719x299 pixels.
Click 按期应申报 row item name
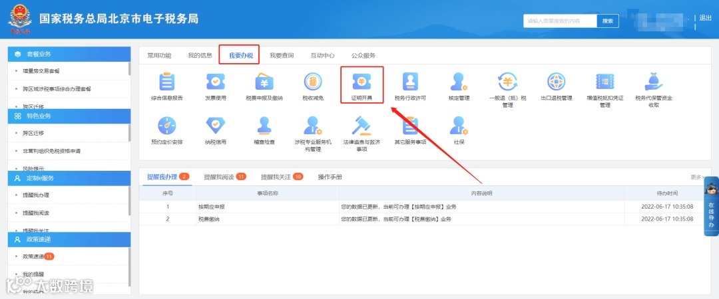pos(212,207)
